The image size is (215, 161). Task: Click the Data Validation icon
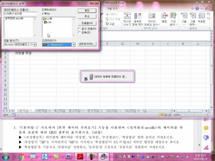152,16
